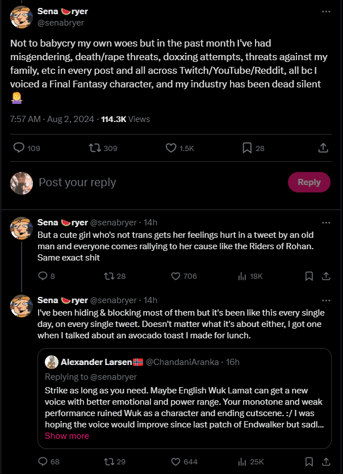Bookmark the avocado toast reply
The image size is (343, 474).
[309, 462]
